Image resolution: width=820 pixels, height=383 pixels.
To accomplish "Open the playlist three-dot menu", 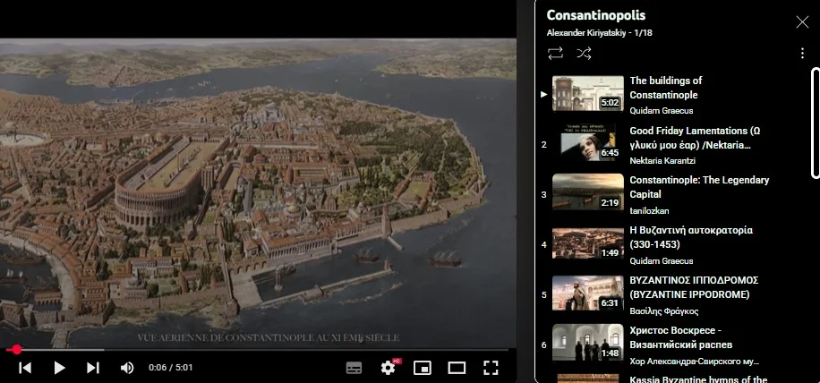I will [x=802, y=54].
